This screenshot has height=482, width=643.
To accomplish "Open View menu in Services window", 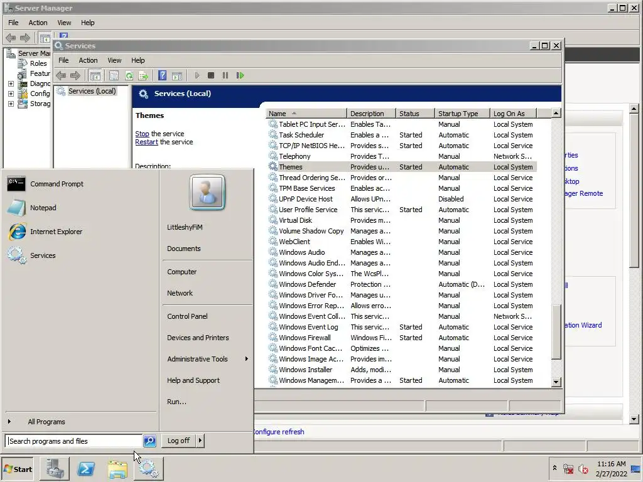I will point(114,60).
